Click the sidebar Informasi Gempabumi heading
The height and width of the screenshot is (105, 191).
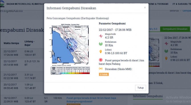[148, 96]
